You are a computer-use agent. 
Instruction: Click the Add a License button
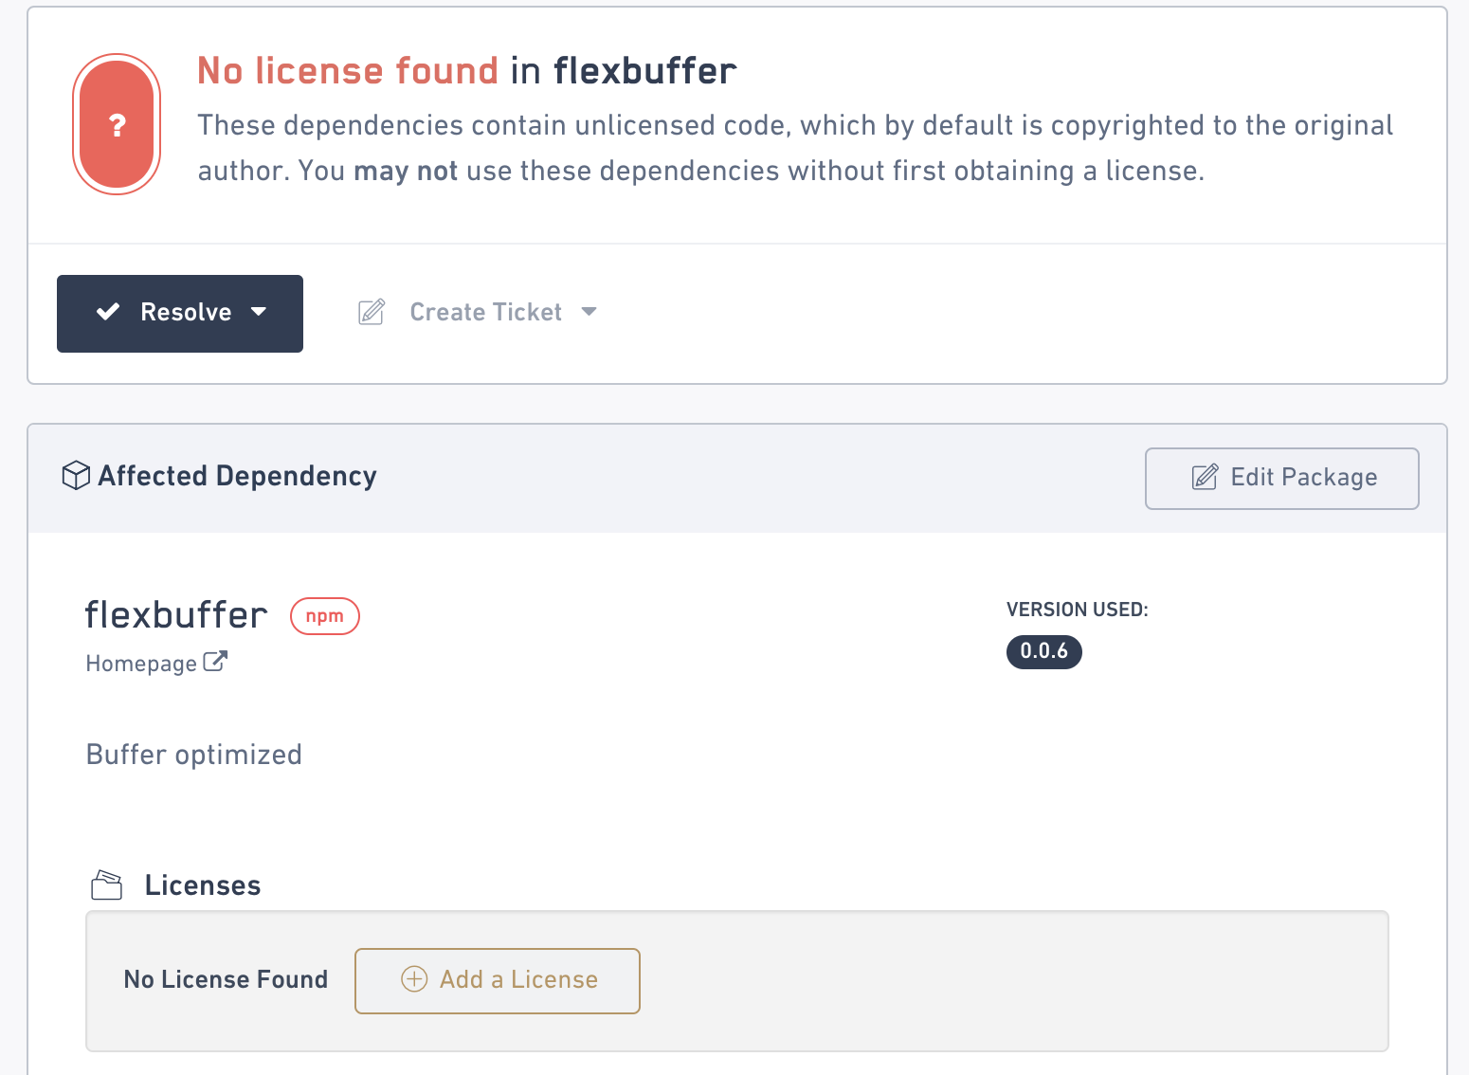click(x=497, y=979)
